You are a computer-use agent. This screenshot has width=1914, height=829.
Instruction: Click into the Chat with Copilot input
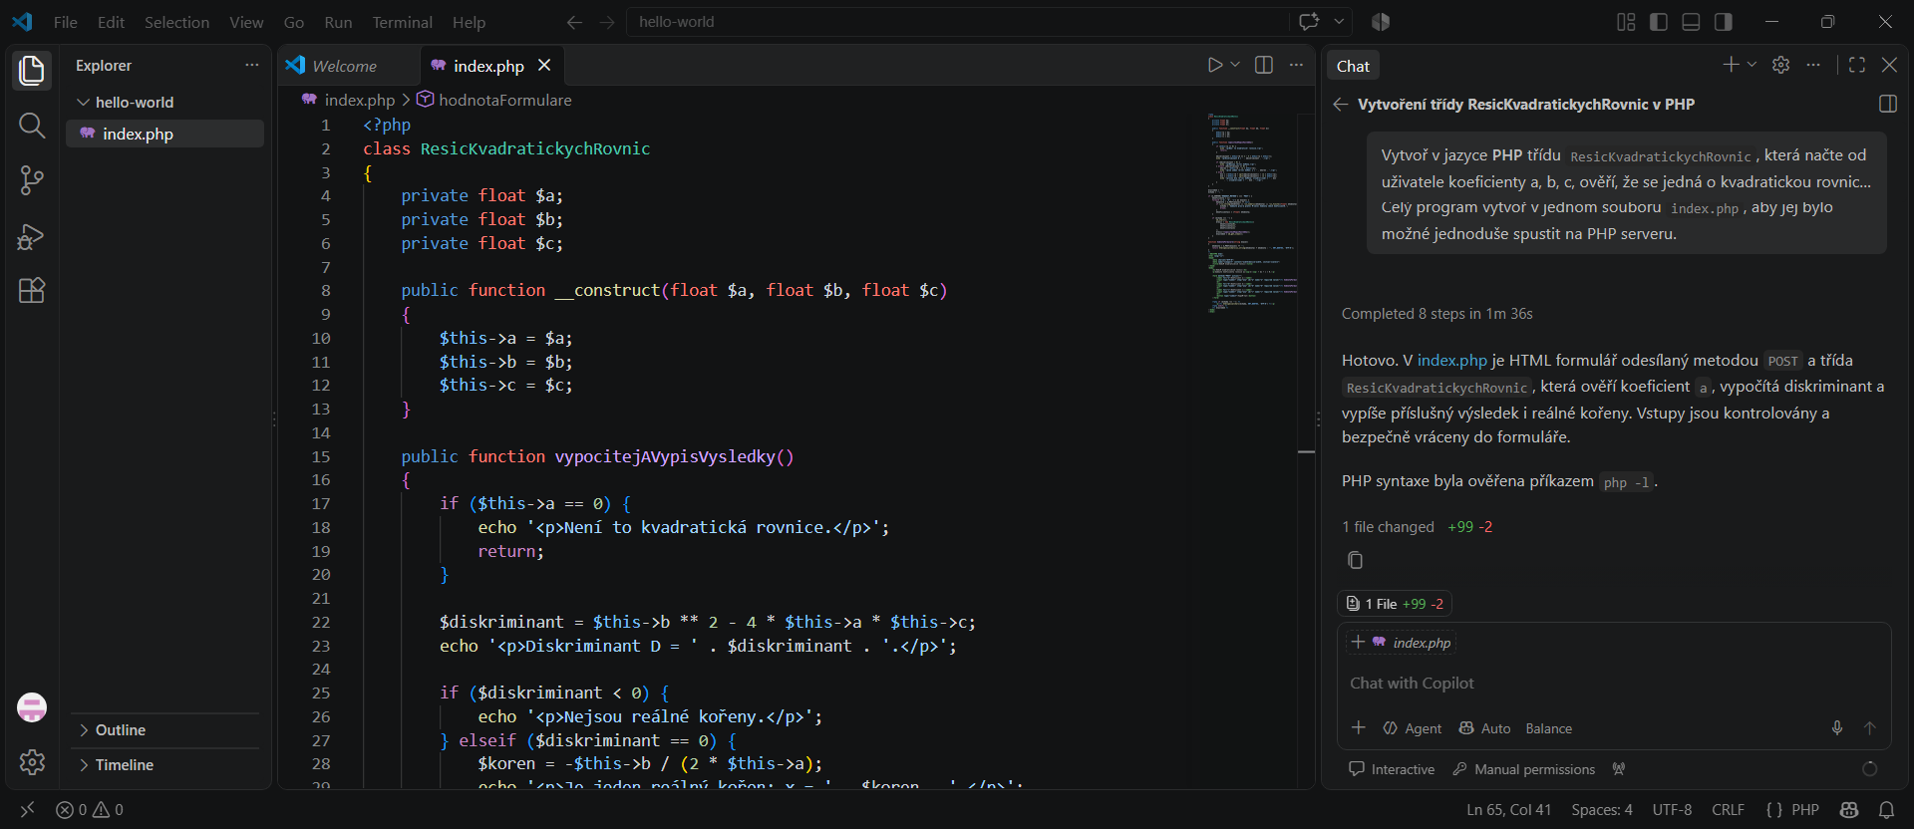click(1613, 684)
